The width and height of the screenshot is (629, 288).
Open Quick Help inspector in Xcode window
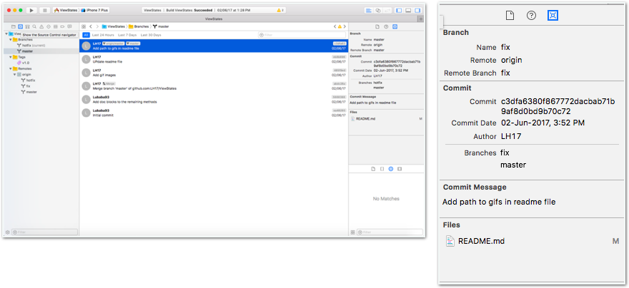[x=386, y=26]
